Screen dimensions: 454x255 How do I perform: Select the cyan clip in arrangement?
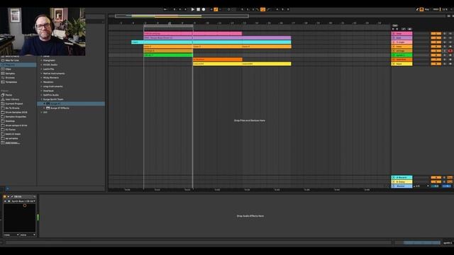pyautogui.click(x=211, y=42)
